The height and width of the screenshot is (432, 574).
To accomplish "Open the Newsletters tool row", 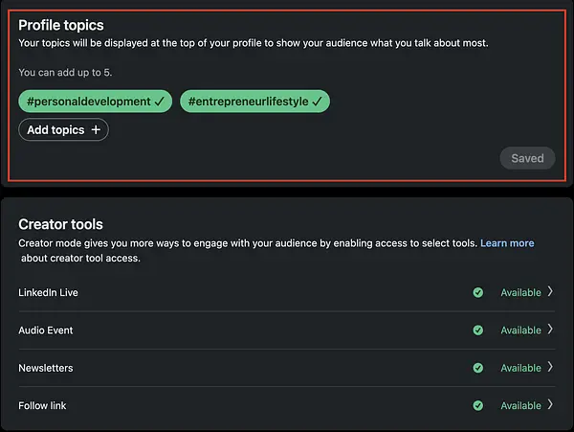I will [x=287, y=368].
